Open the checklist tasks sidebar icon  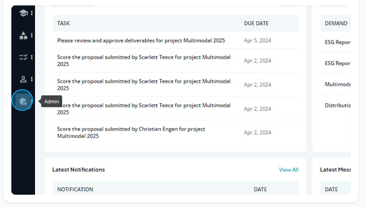click(23, 57)
